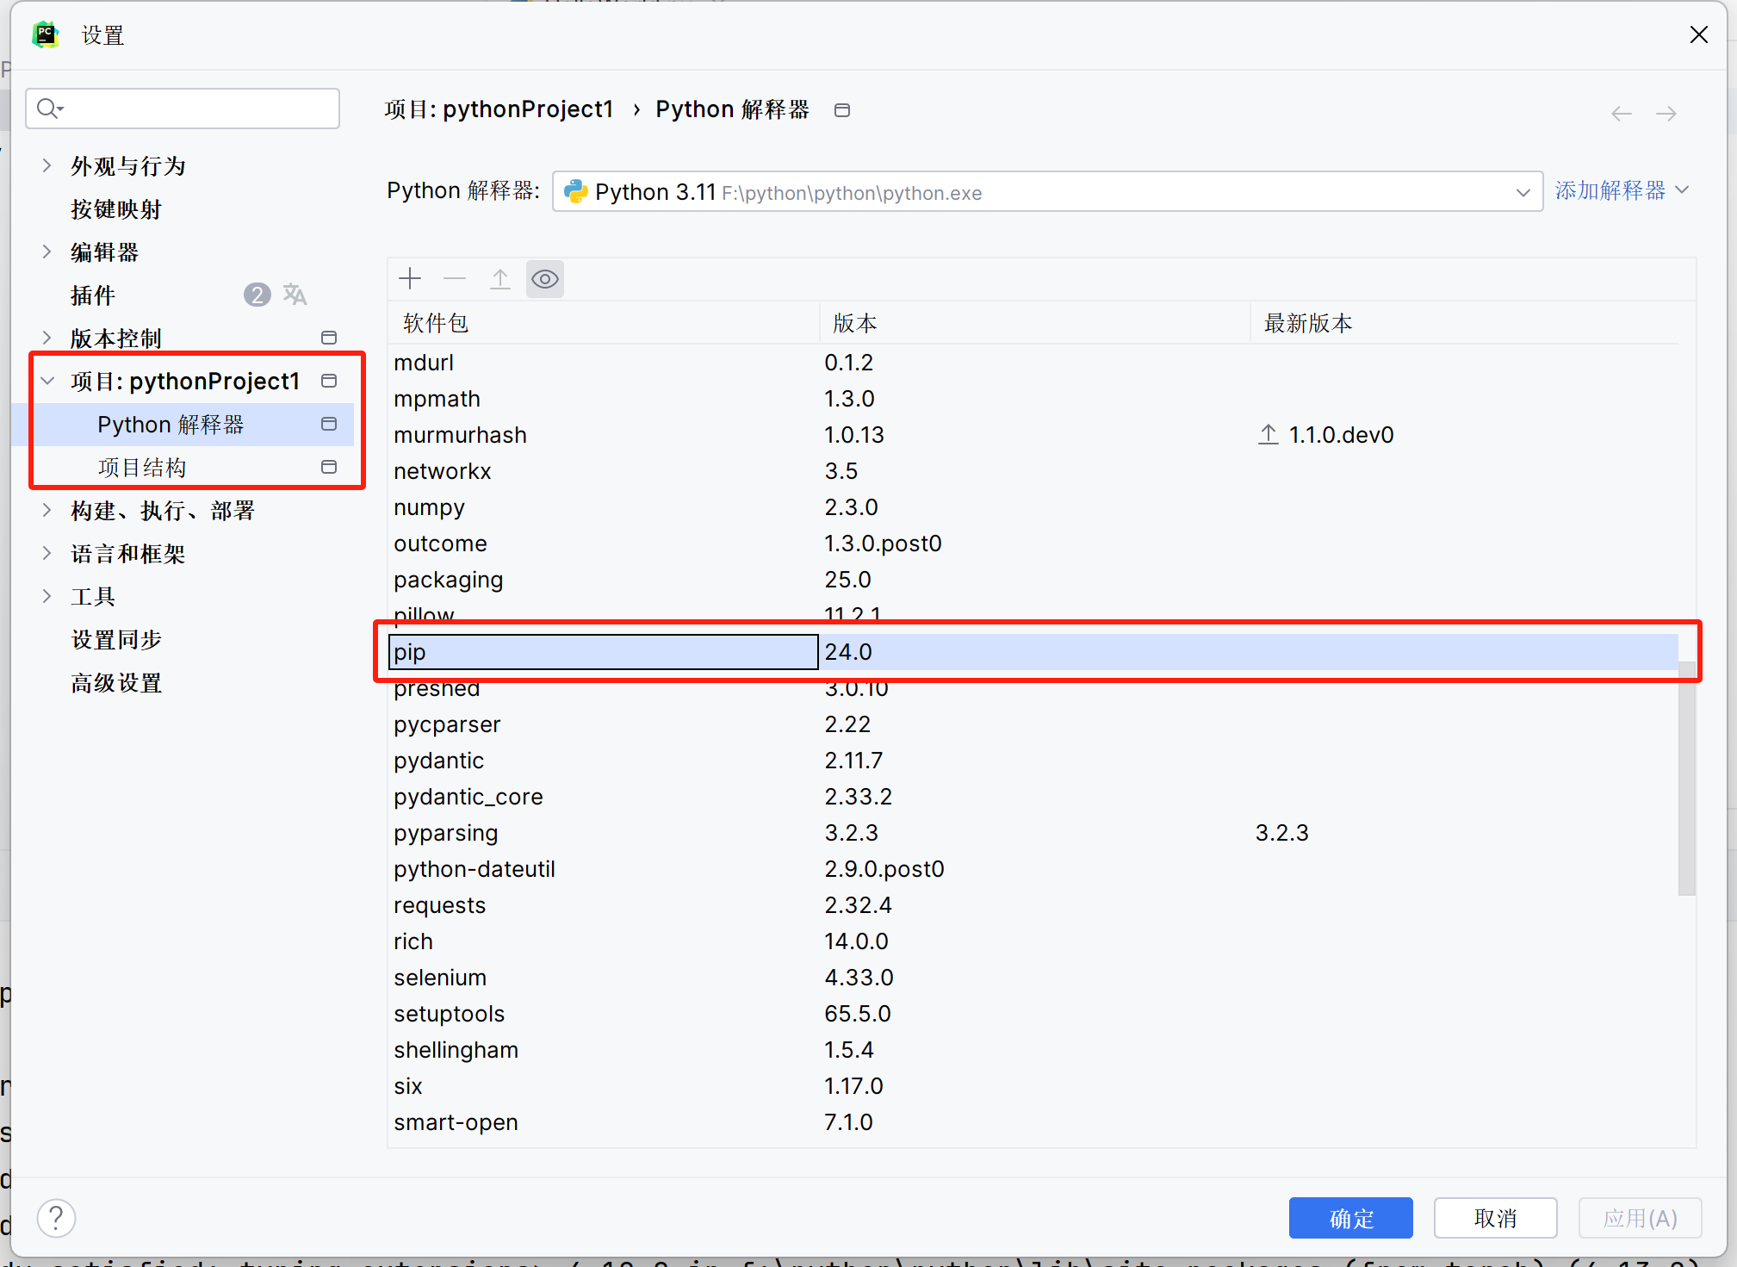Expand the 外观与行为 section

(47, 165)
